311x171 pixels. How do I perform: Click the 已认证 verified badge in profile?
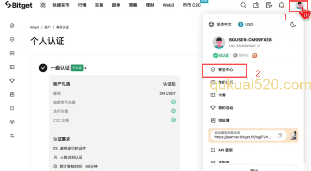[221, 56]
